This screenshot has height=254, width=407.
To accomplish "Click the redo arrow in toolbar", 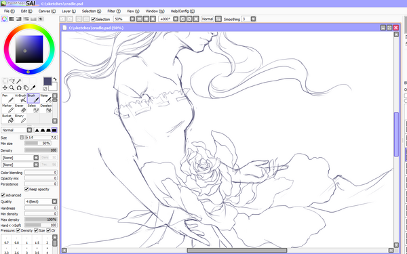I will coord(70,19).
